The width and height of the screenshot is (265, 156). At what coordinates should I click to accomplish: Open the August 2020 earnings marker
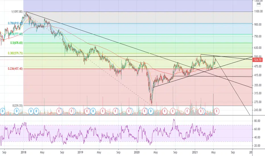[173, 111]
